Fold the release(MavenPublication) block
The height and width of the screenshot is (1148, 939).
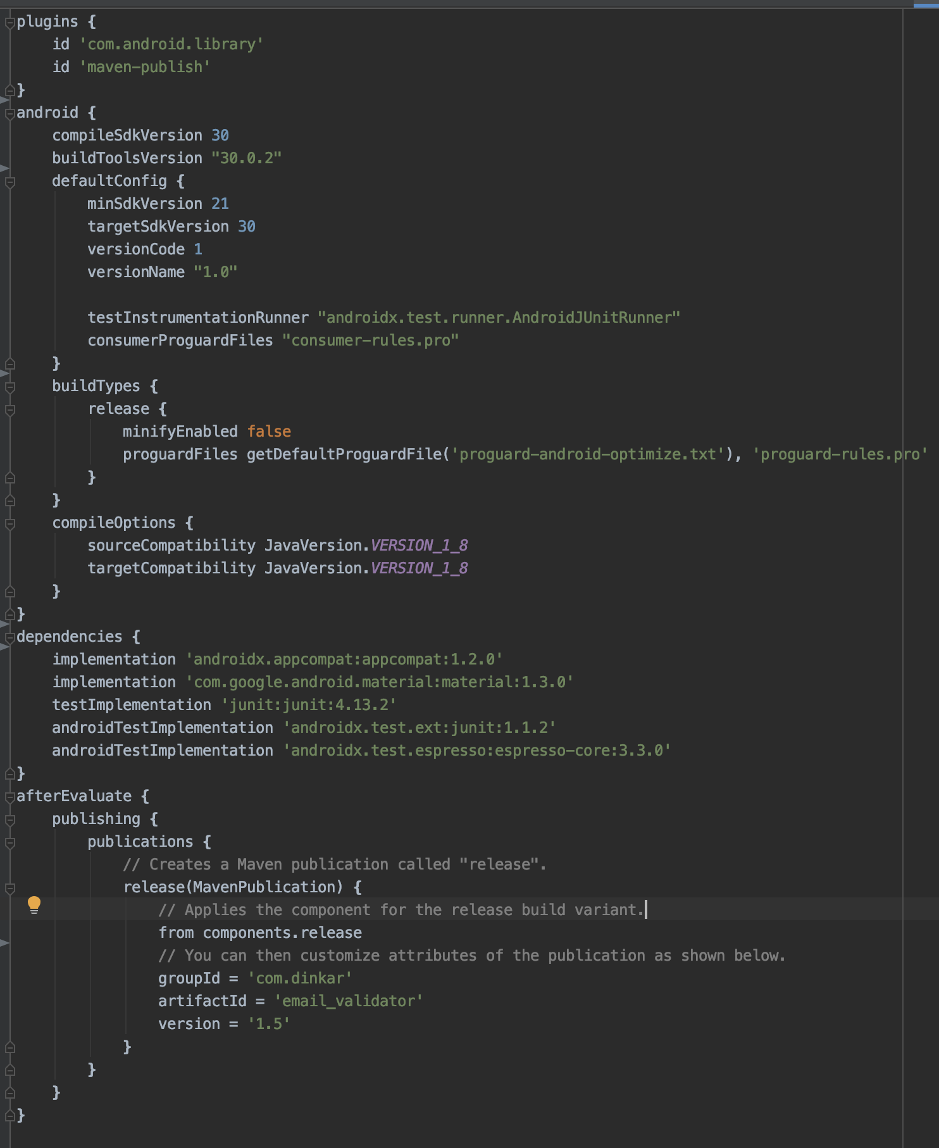(9, 889)
